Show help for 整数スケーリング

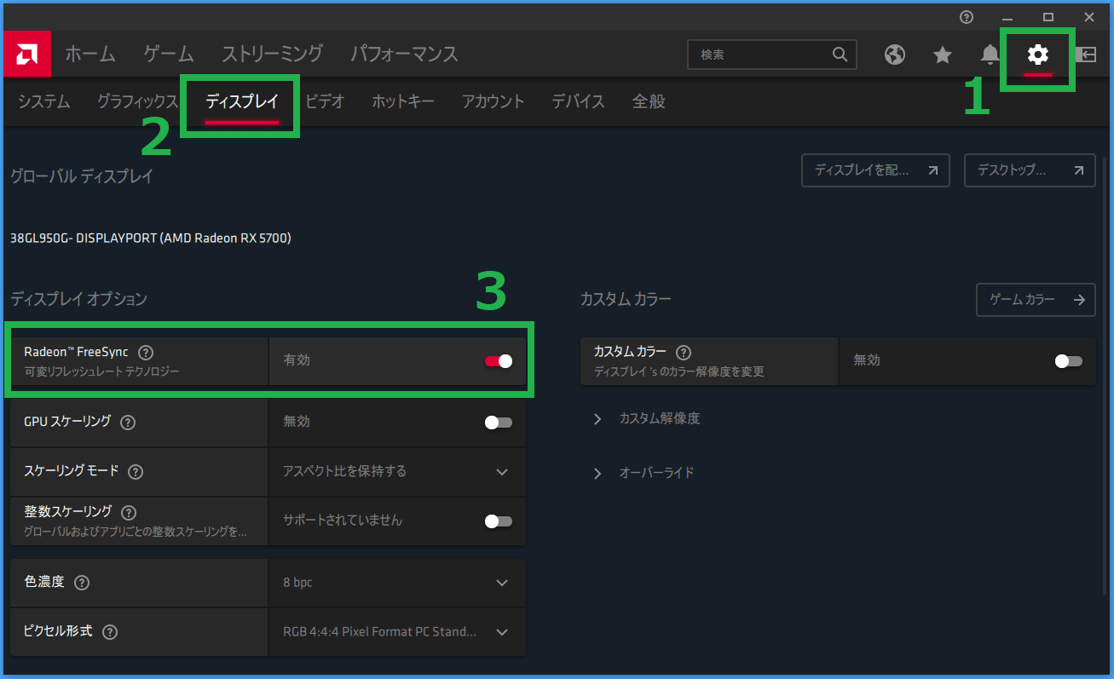click(129, 512)
